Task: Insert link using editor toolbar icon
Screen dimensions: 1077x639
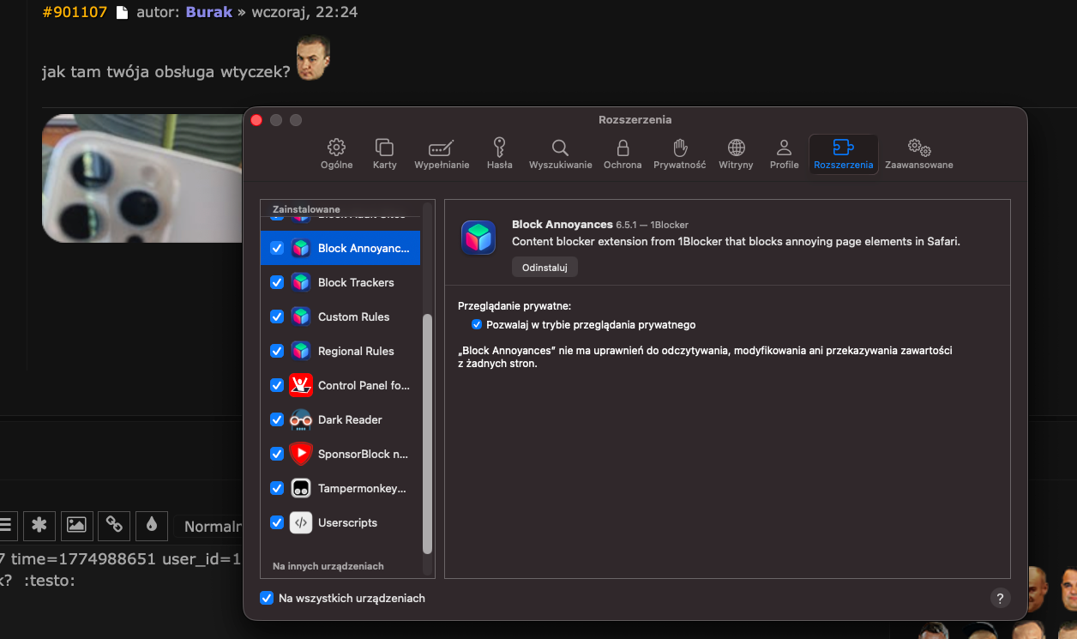Action: click(x=114, y=524)
